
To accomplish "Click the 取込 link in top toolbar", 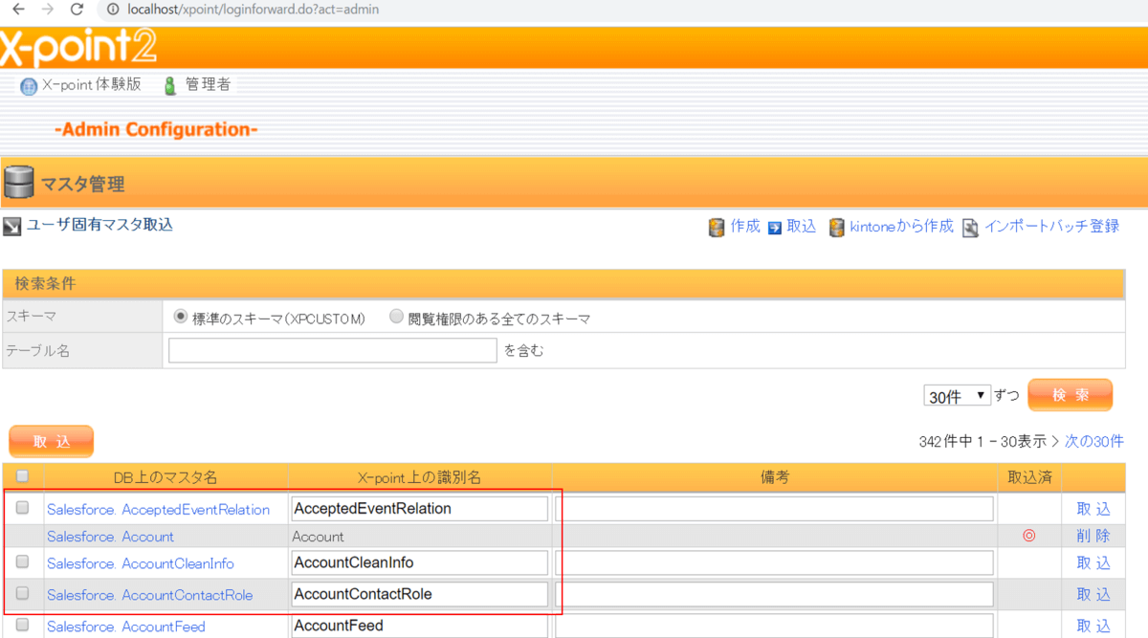I will tap(802, 227).
